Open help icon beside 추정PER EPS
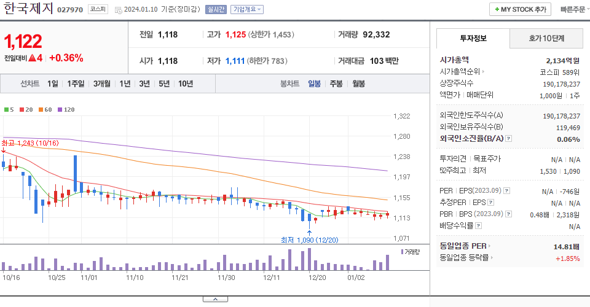Image resolution: width=590 pixels, height=307 pixels. [490, 203]
